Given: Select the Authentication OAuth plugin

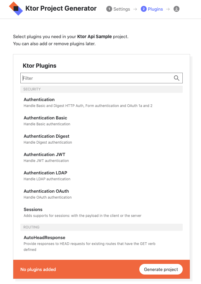Looking at the screenshot, I should pos(46,191).
